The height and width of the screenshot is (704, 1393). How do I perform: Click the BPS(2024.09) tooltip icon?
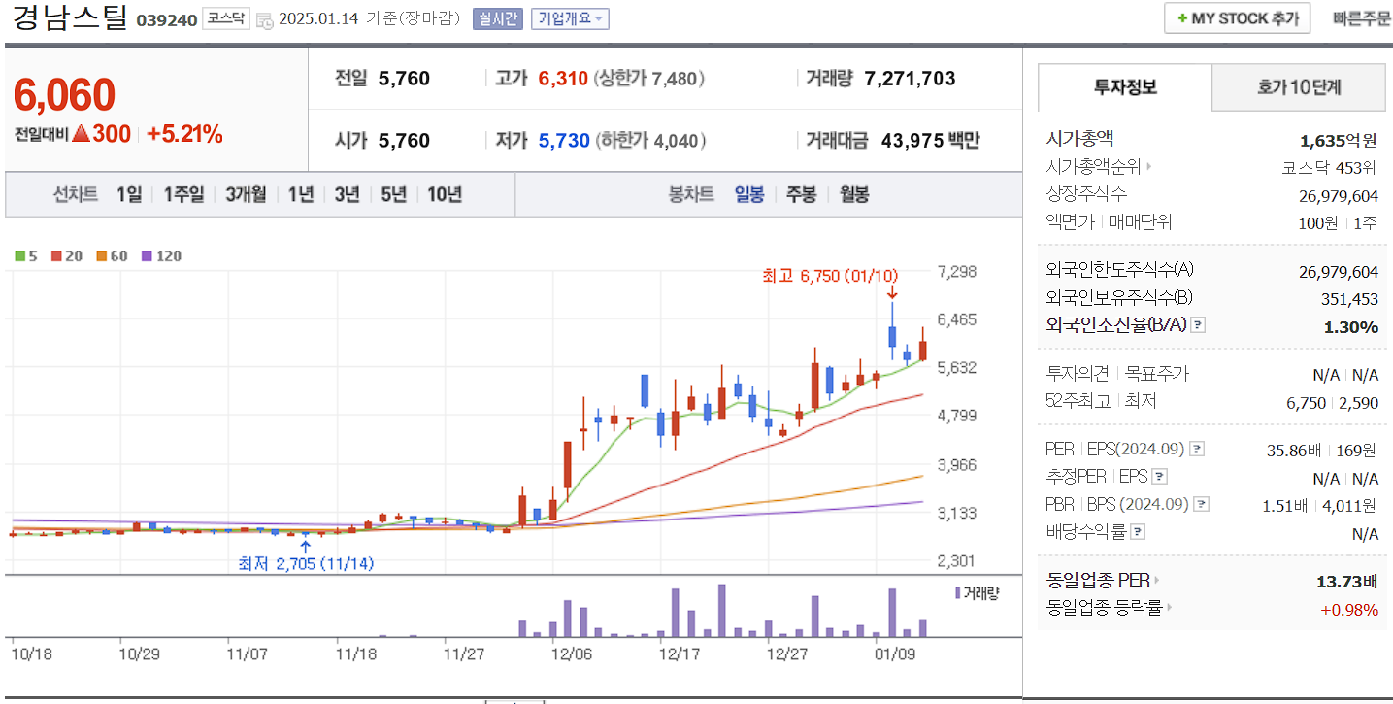coord(1202,503)
